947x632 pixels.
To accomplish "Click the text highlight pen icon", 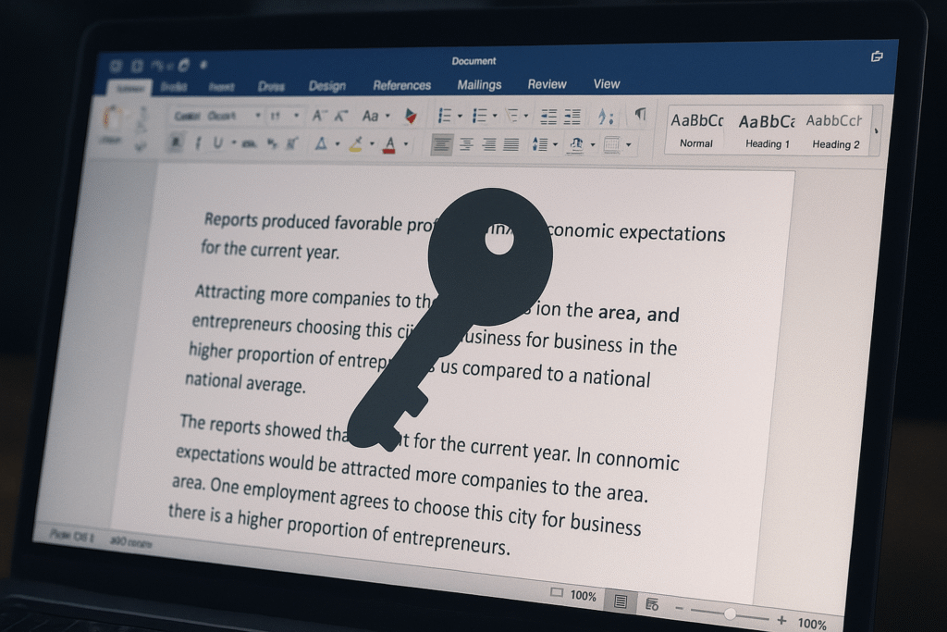I will point(356,144).
